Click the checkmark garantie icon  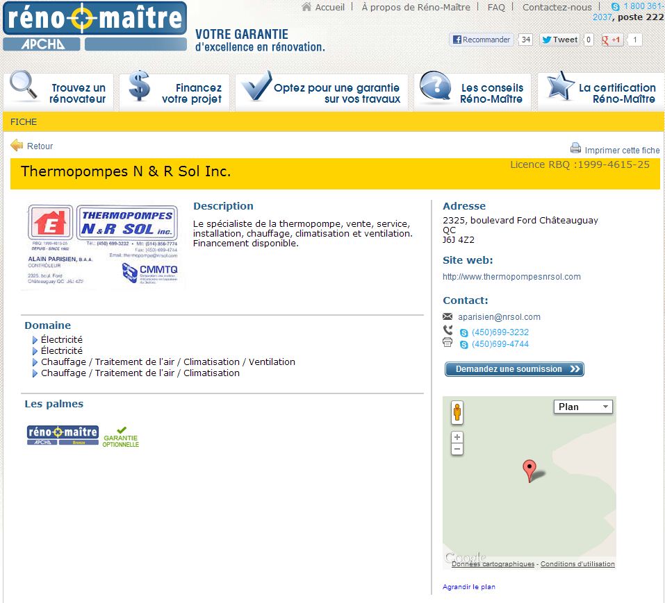pos(256,85)
